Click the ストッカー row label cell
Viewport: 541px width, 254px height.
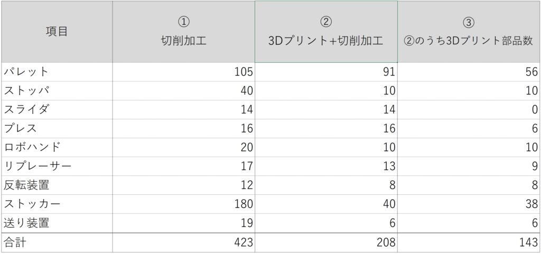click(x=56, y=204)
